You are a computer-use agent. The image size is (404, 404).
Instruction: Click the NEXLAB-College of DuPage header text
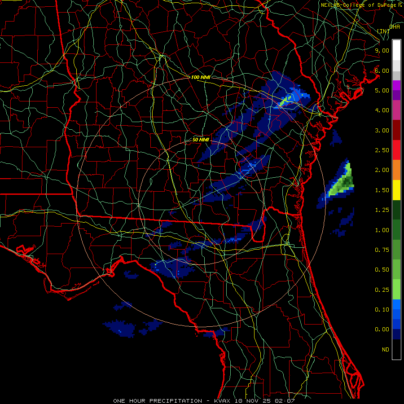[361, 5]
